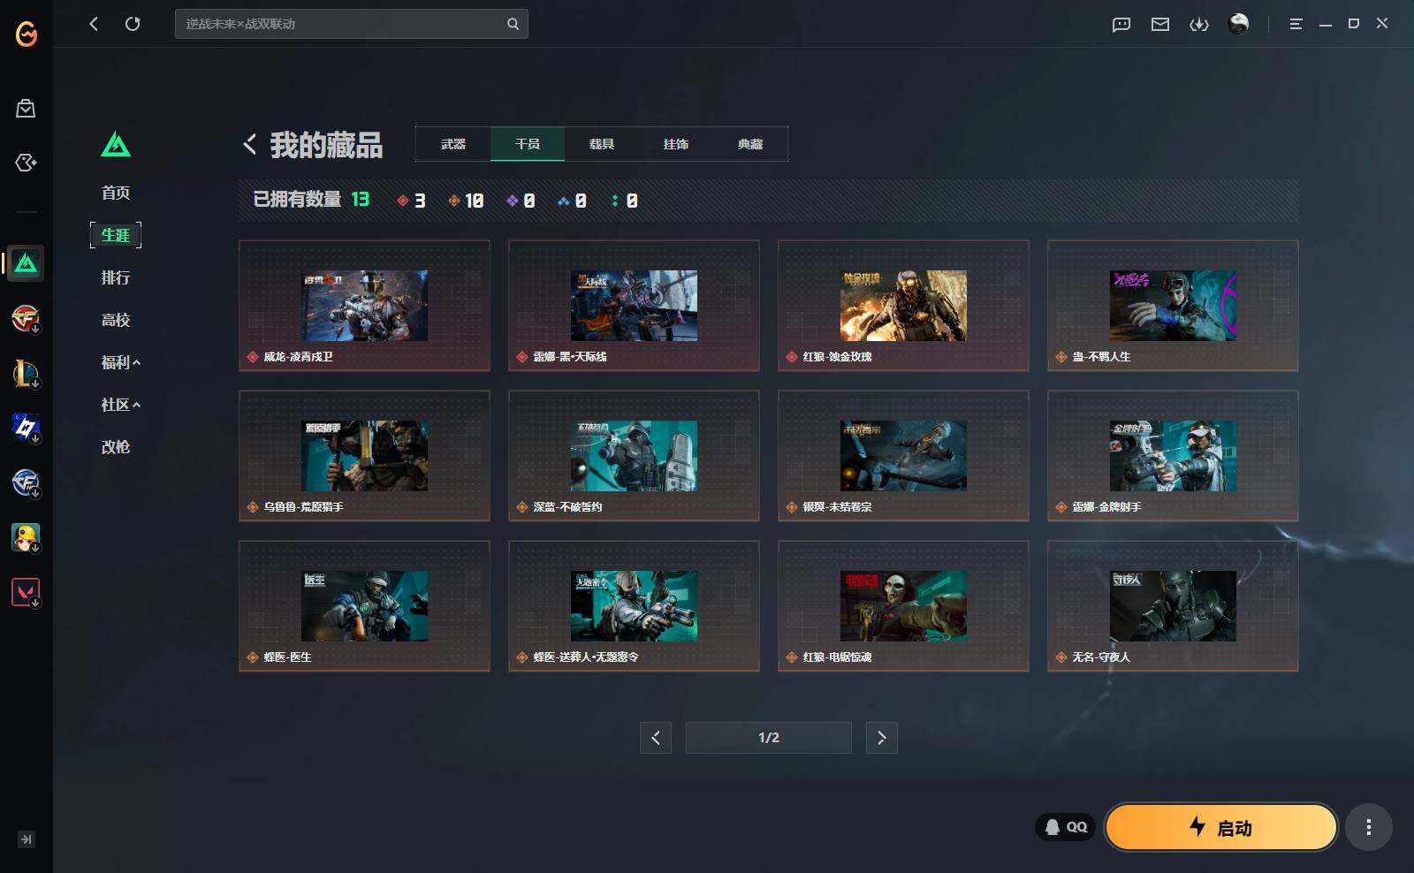Open 首页 in the game menu
The image size is (1414, 873).
point(116,193)
